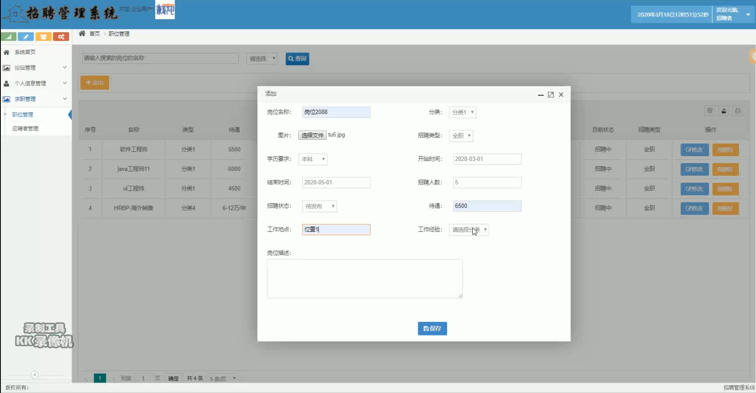
Task: Open the 招聘类型 dropdown
Action: (x=461, y=136)
